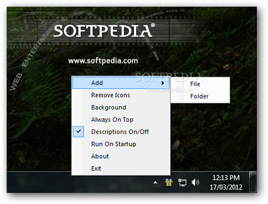This screenshot has height=204, width=268.
Task: Exit the application from the menu
Action: (121, 168)
